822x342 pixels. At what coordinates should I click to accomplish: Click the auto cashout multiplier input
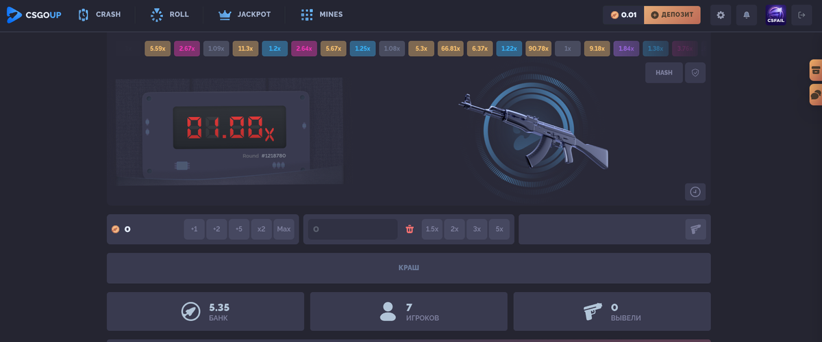pyautogui.click(x=353, y=229)
